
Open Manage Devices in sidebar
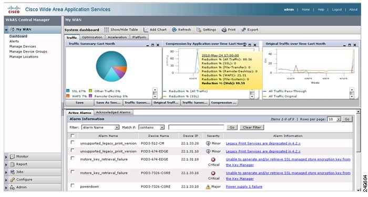[23, 46]
